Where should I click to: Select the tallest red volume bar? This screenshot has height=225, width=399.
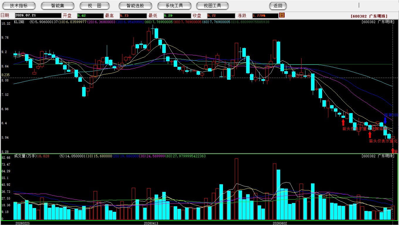tap(236, 189)
